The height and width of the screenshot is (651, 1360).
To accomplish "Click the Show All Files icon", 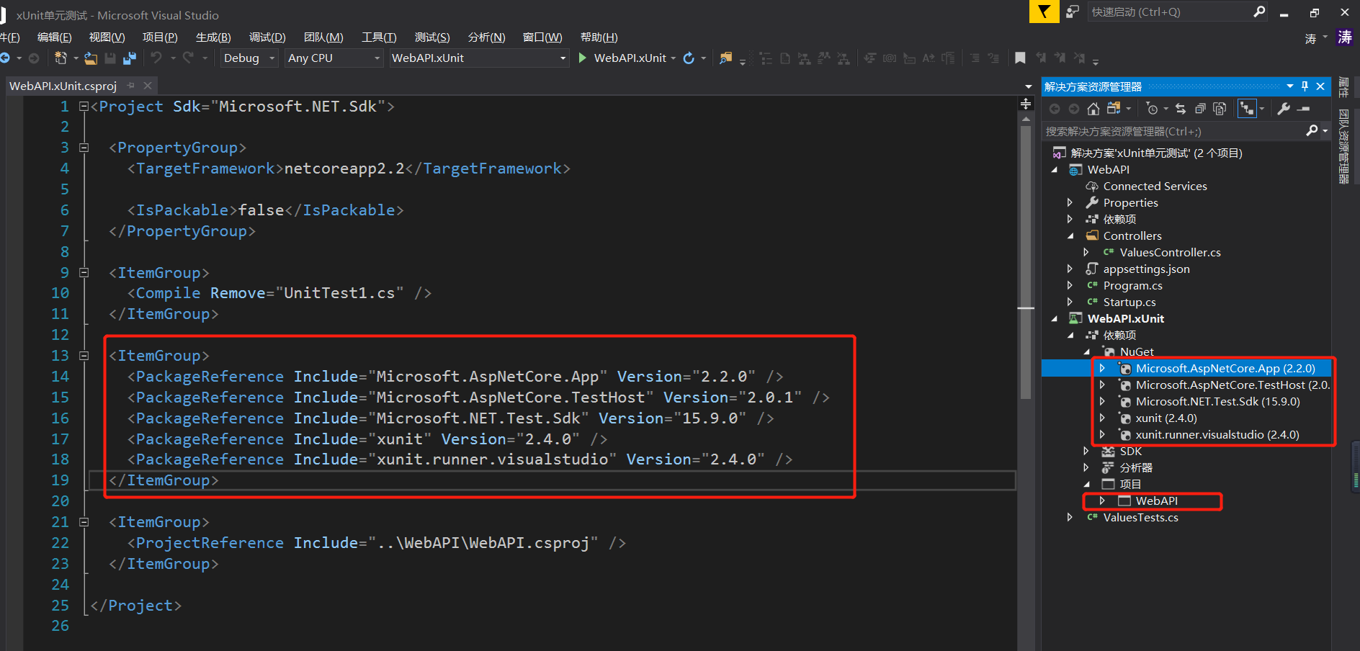I will point(1220,109).
